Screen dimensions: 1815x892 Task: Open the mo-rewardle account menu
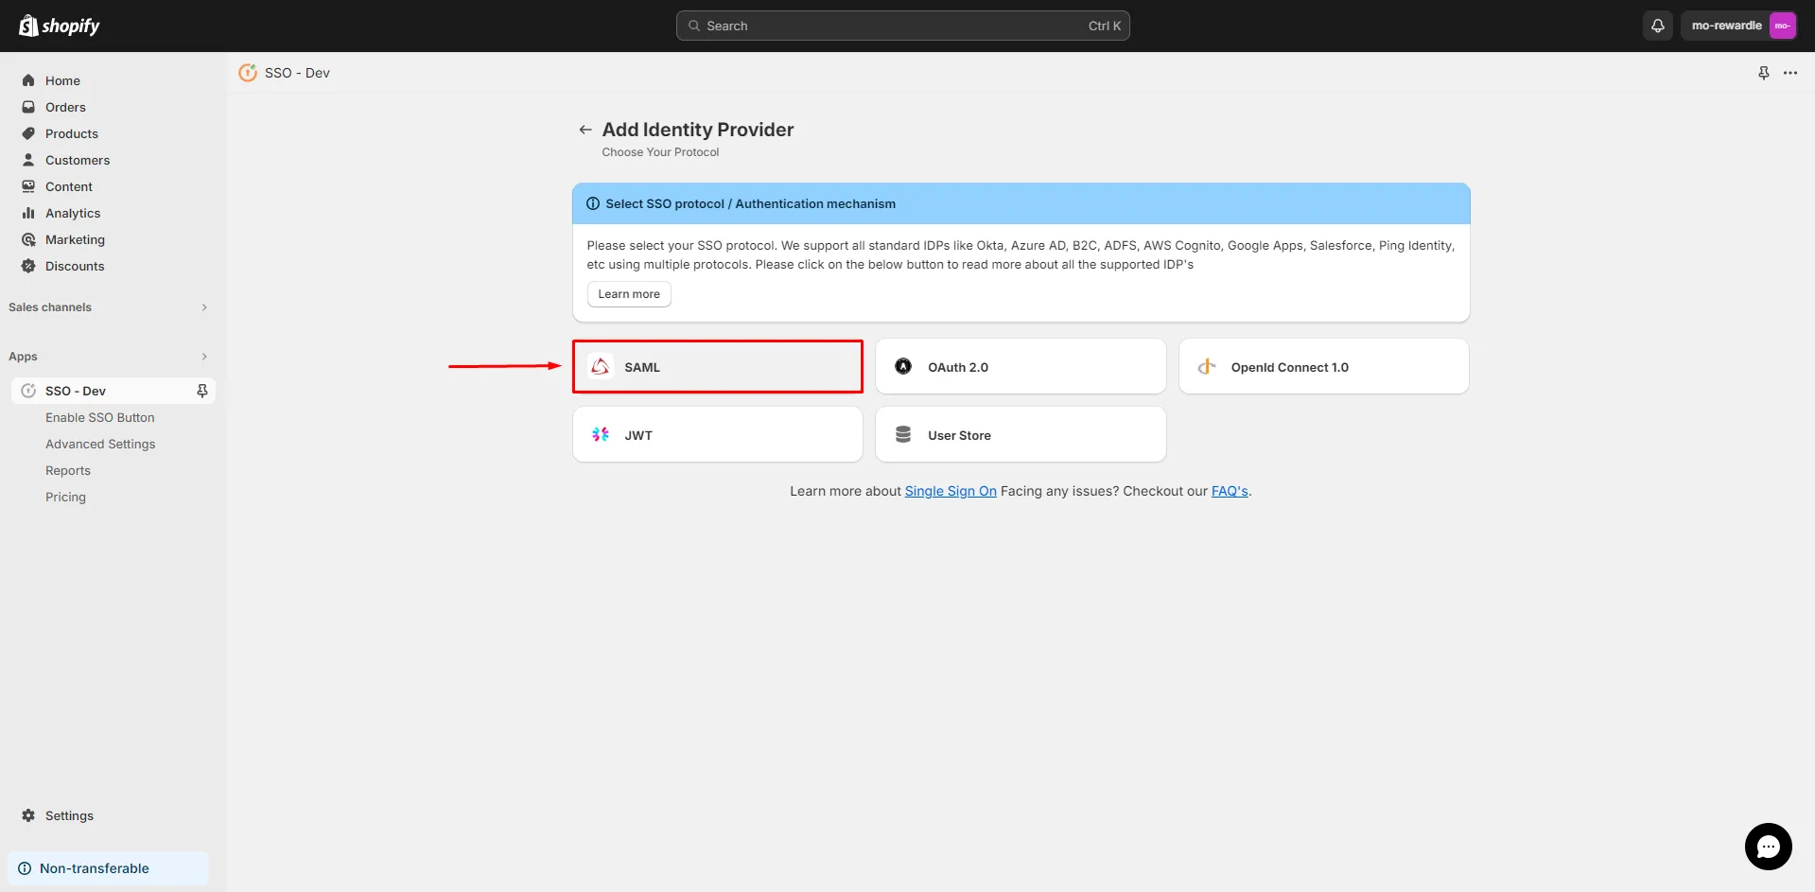pyautogui.click(x=1739, y=26)
